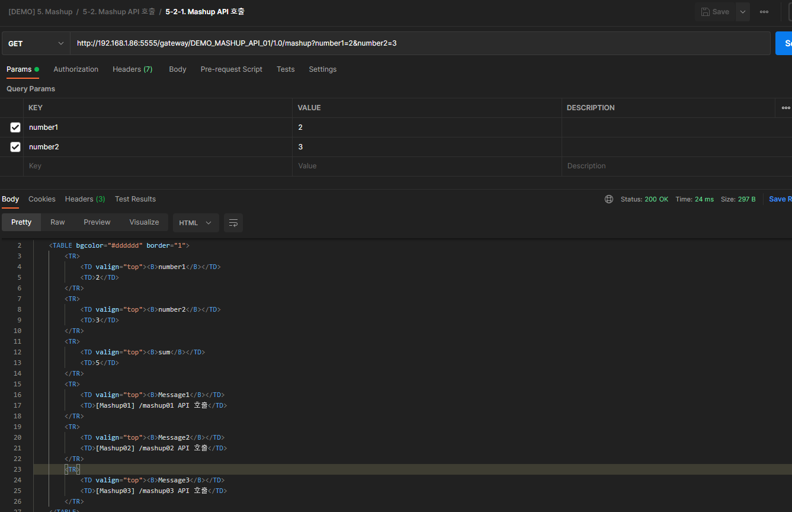Open the Test Results tab

[135, 199]
